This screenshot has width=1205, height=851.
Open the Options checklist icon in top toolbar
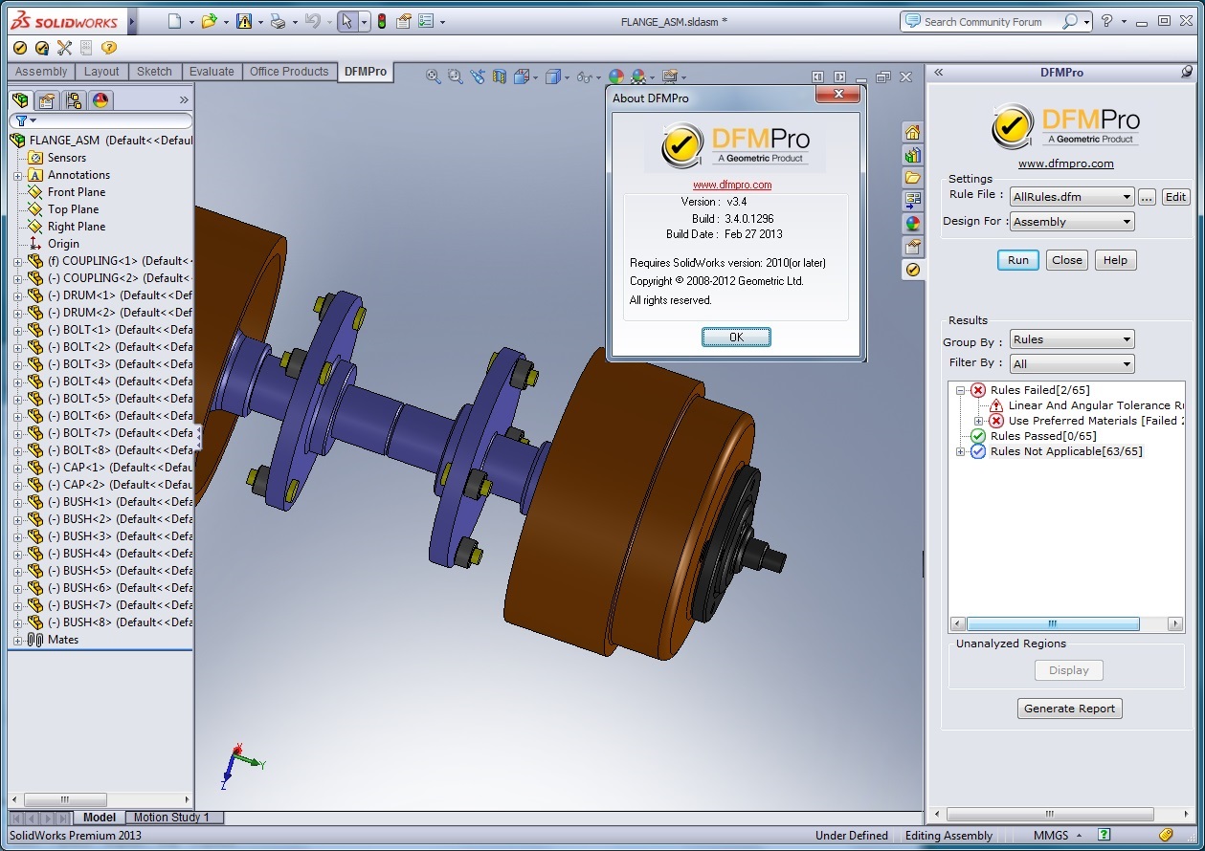click(426, 21)
